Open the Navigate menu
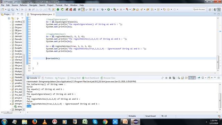Screen dimensions: 222x125 pos(33,5)
